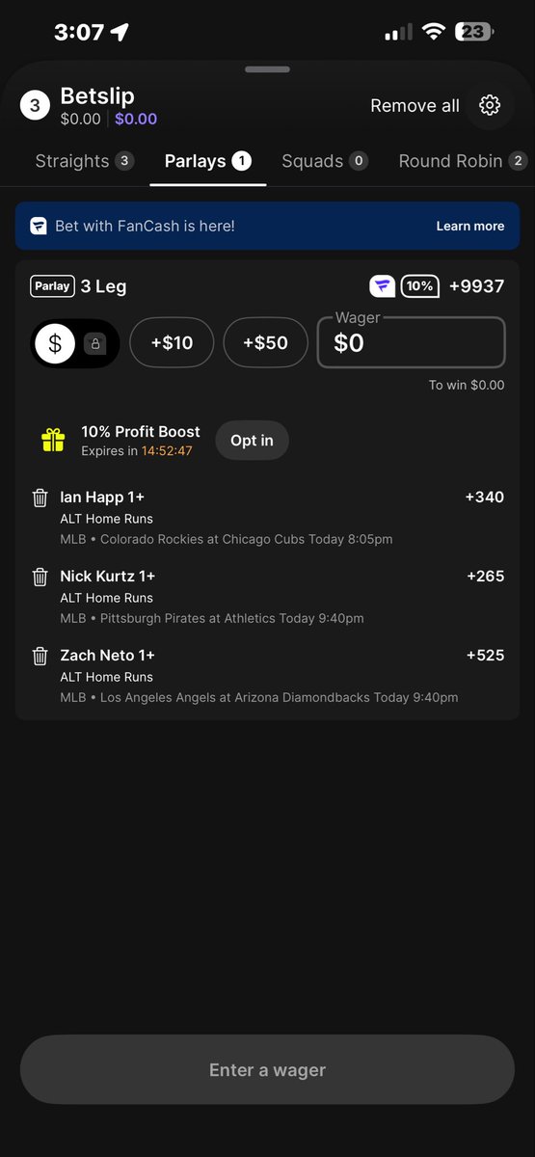Remove Nick Kurtz 1+ with trash icon

(40, 577)
